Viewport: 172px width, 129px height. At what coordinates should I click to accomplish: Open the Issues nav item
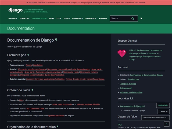pos(67,19)
